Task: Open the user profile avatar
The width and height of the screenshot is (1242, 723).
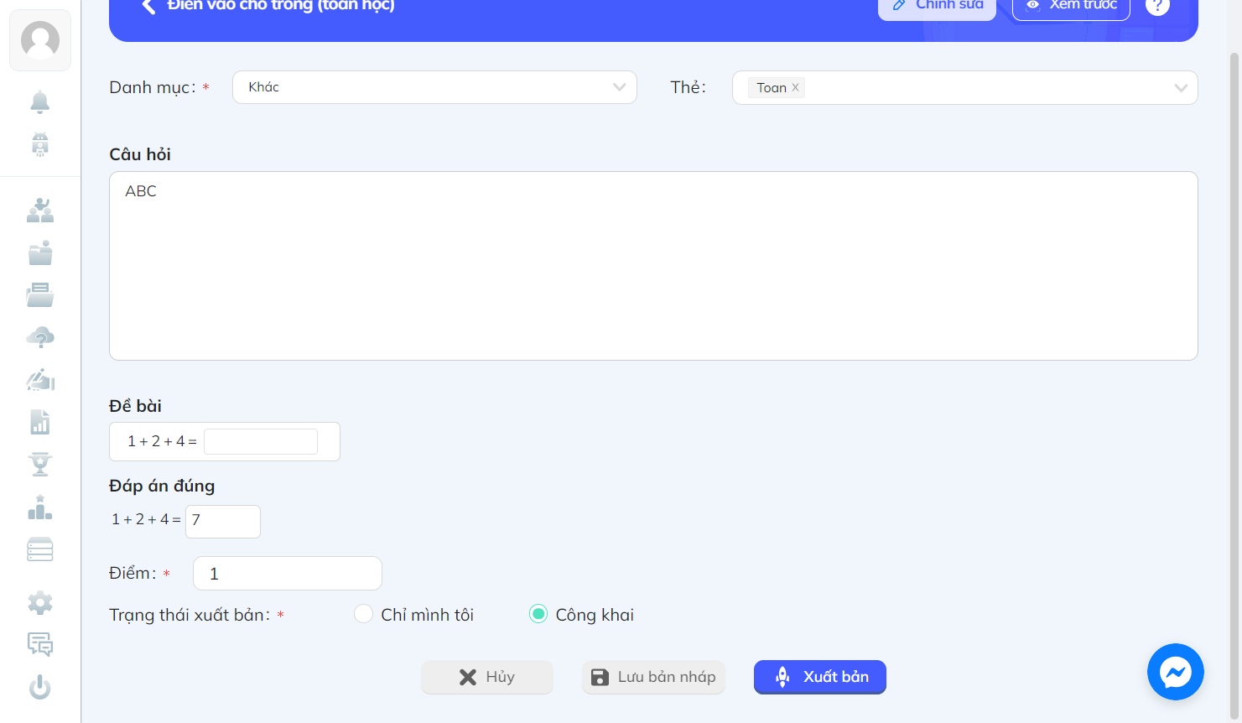Action: 40,40
